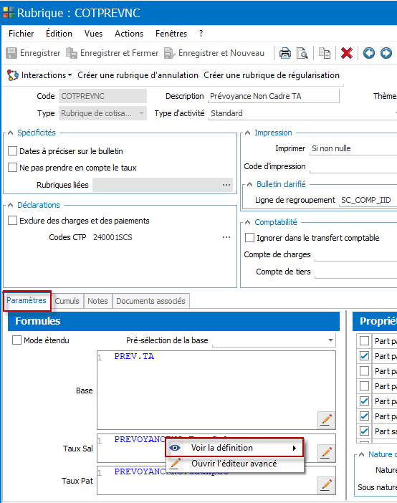Click the print icon in toolbar
397x503 pixels.
point(284,53)
